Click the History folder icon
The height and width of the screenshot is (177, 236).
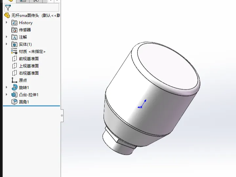(x=14, y=23)
